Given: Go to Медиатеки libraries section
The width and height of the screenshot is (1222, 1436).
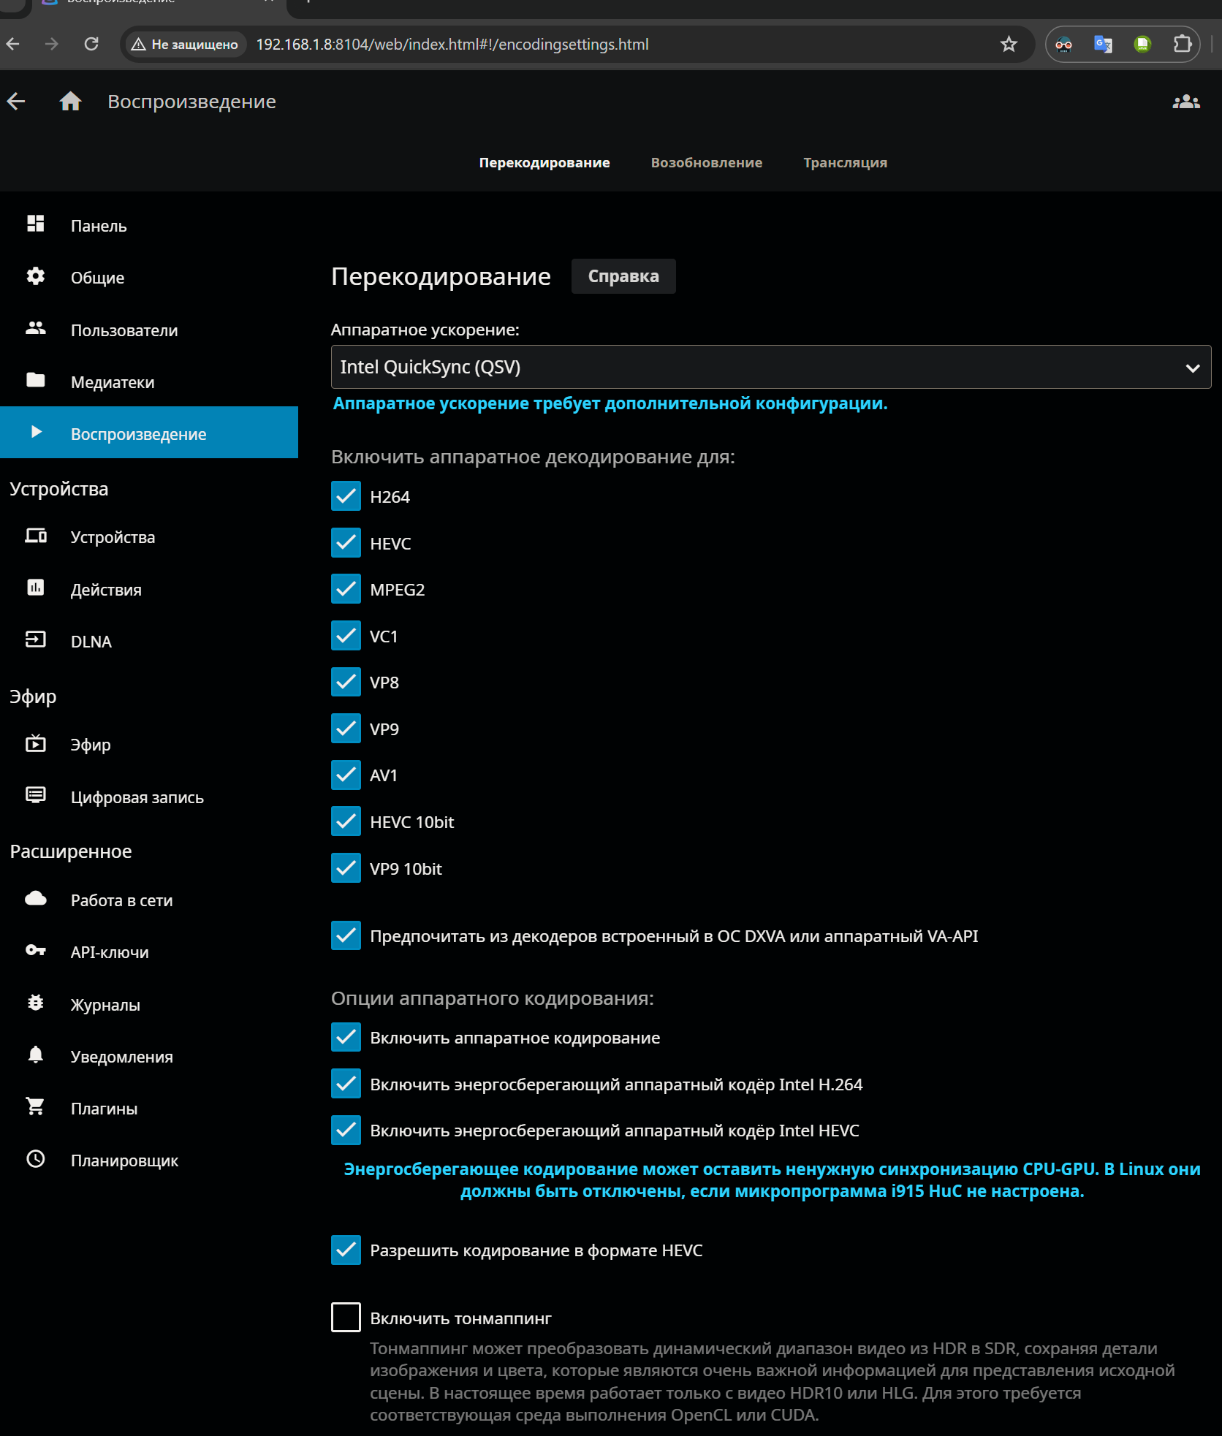Looking at the screenshot, I should point(112,382).
